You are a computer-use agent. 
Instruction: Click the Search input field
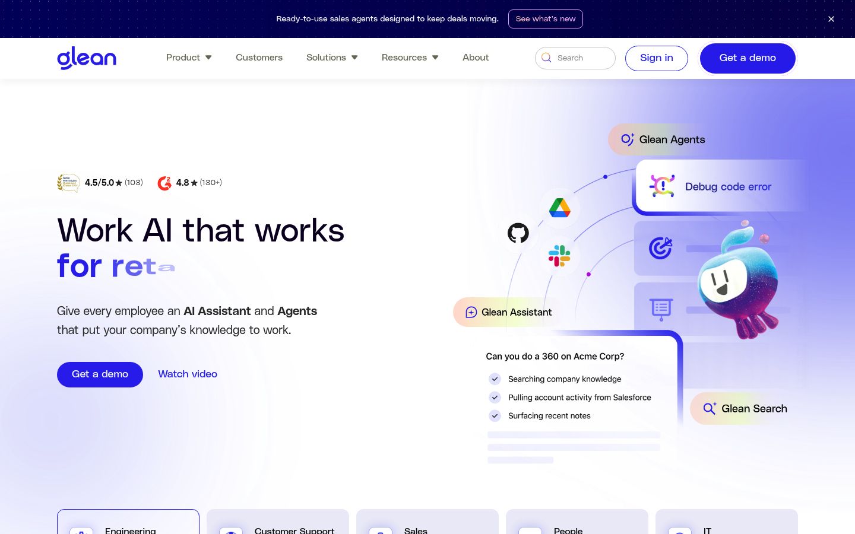click(575, 58)
